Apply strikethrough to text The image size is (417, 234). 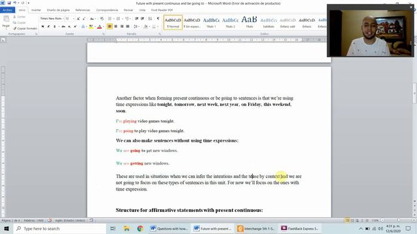(x=63, y=27)
